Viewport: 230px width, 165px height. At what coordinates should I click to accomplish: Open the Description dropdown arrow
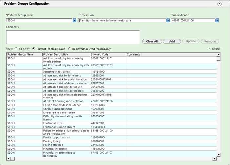[168, 20]
